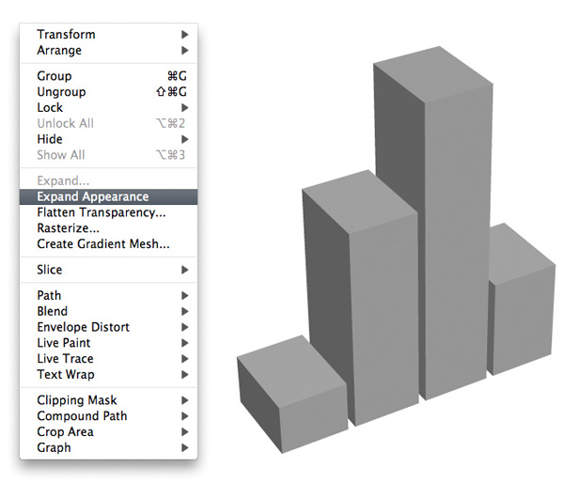Click the arrow beside Live Paint

click(185, 343)
